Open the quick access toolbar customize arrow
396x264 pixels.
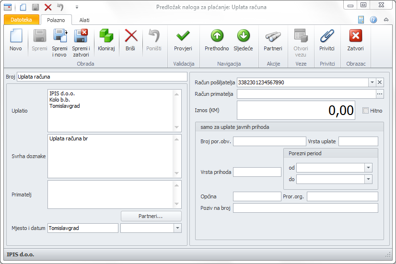77,7
